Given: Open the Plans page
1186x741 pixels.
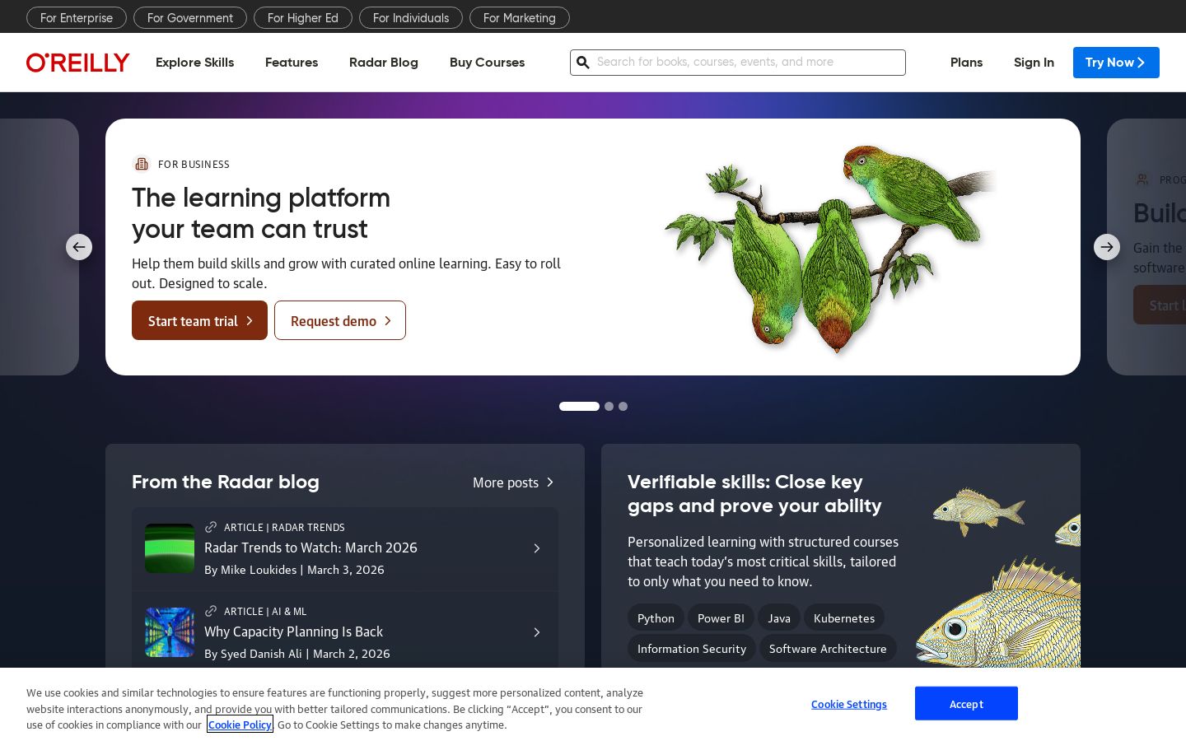Looking at the screenshot, I should point(966,63).
